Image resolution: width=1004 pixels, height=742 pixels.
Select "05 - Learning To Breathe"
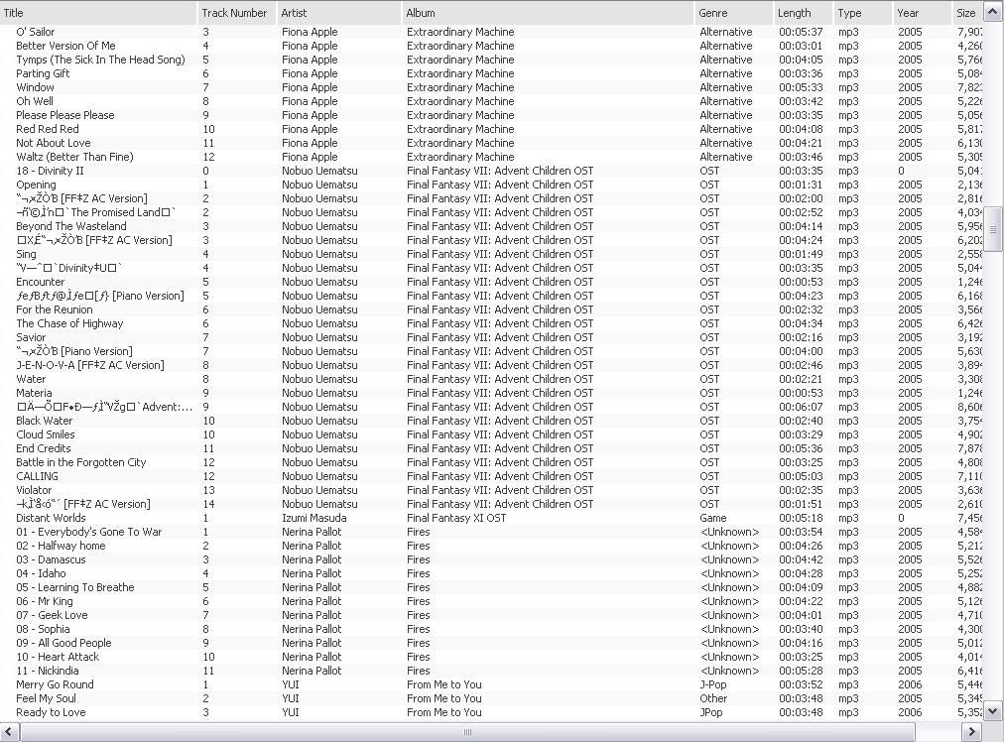coord(75,587)
